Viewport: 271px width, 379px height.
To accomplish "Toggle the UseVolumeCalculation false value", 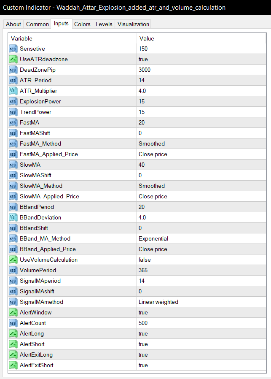I will (x=201, y=260).
